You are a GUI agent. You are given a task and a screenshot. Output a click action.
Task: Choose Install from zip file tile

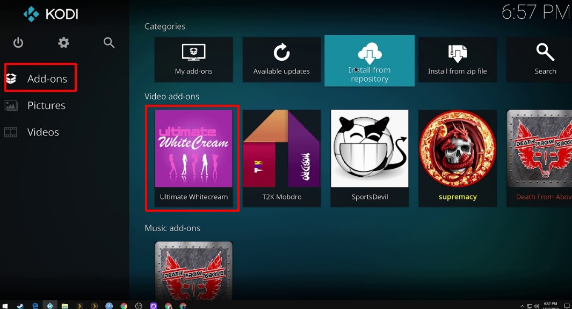pyautogui.click(x=458, y=60)
